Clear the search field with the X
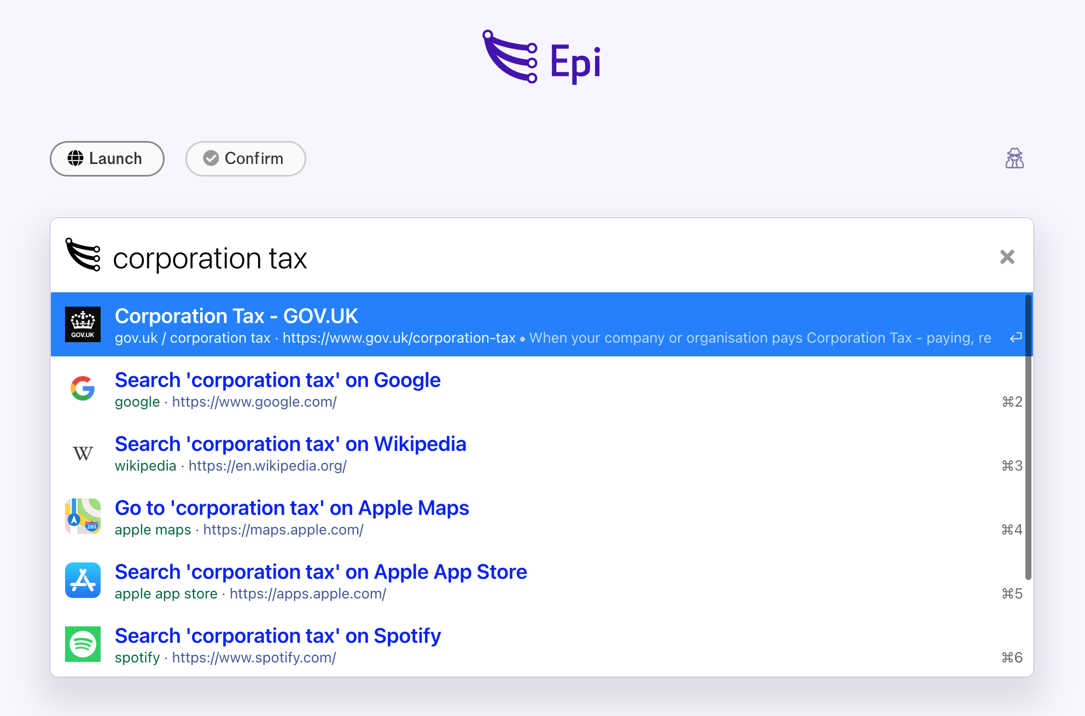 click(x=1007, y=257)
